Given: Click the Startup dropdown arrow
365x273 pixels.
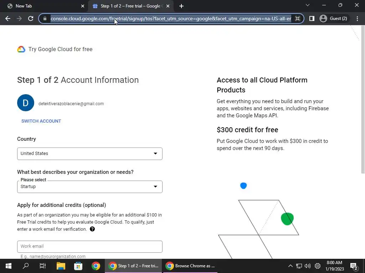Looking at the screenshot, I should pos(155,186).
